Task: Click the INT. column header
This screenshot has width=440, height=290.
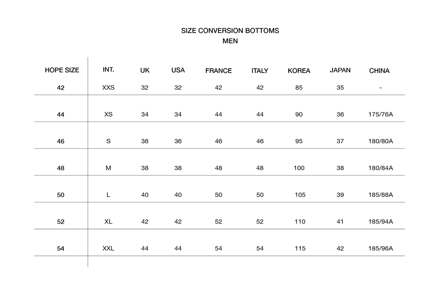Action: 108,69
